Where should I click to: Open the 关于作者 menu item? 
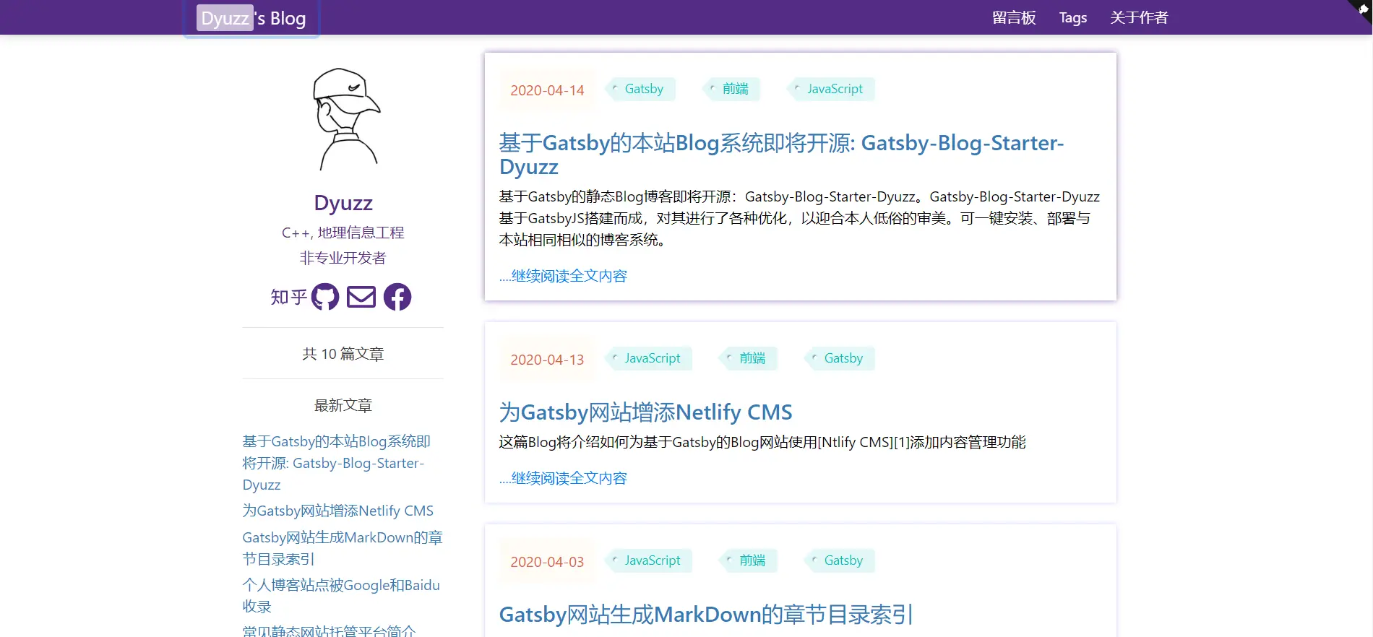click(1139, 17)
